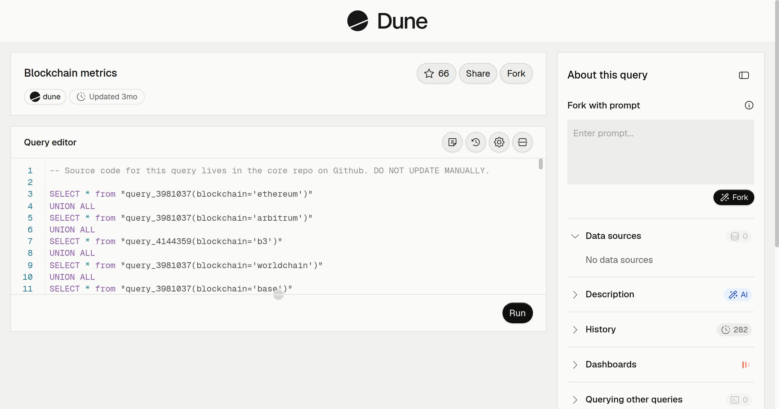Click the query editor vertical scrollbar
This screenshot has width=779, height=409.
tap(540, 164)
